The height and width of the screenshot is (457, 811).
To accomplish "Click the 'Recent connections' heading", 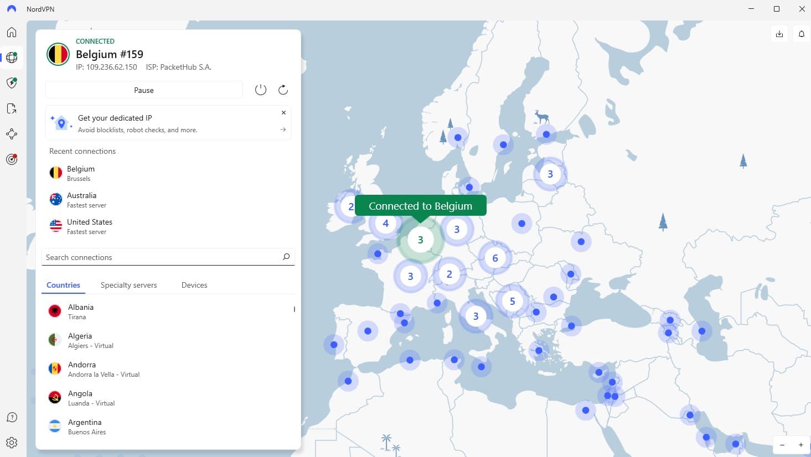I will [82, 151].
